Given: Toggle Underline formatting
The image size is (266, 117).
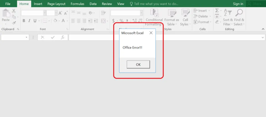Looking at the screenshot, I should click(x=35, y=21).
